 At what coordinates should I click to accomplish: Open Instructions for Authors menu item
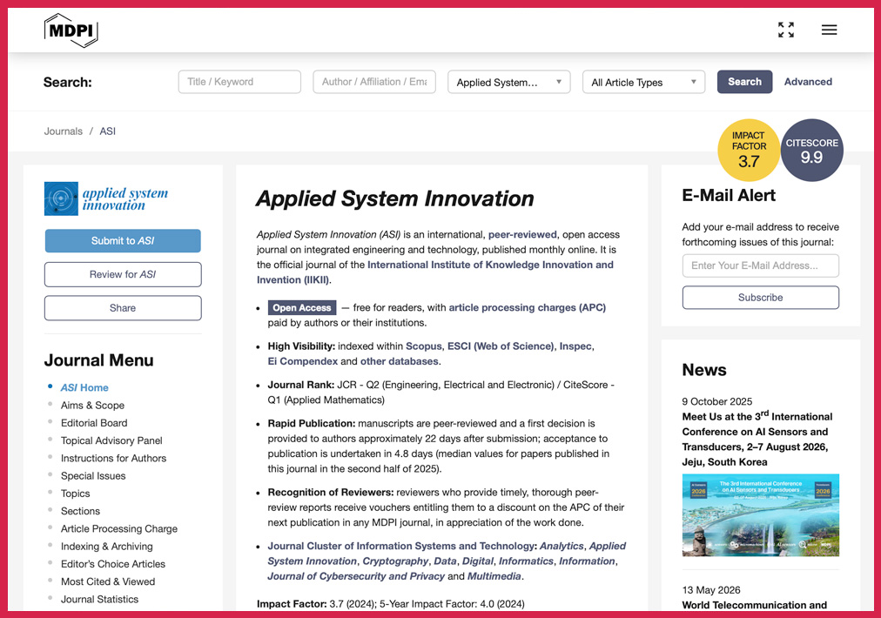[113, 459]
